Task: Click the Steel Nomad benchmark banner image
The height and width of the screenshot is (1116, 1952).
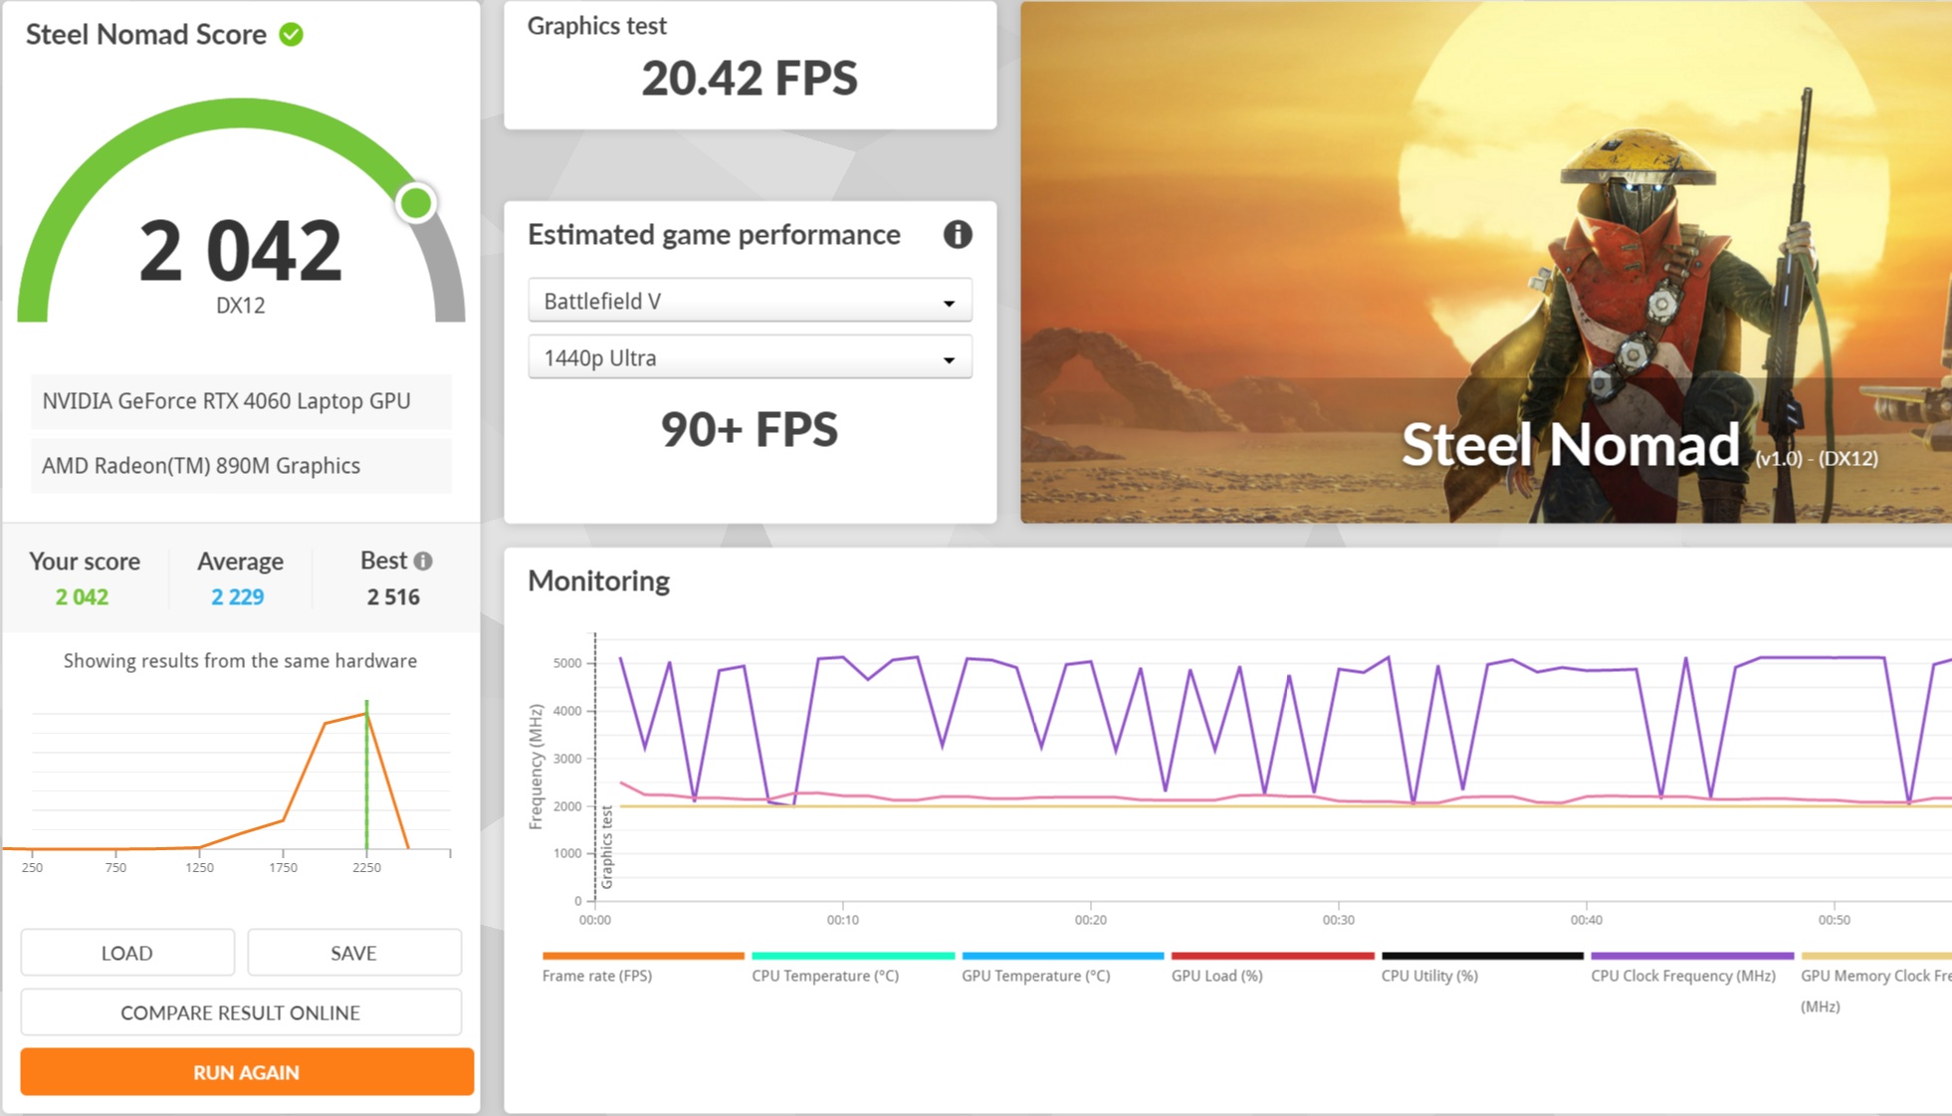Action: (1486, 262)
